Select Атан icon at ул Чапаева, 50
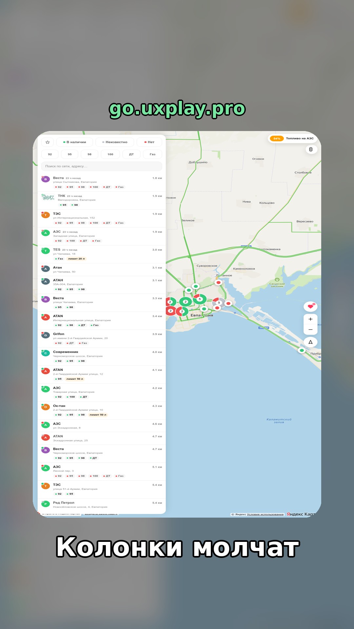Screen dimensions: 354x629 click(45, 269)
